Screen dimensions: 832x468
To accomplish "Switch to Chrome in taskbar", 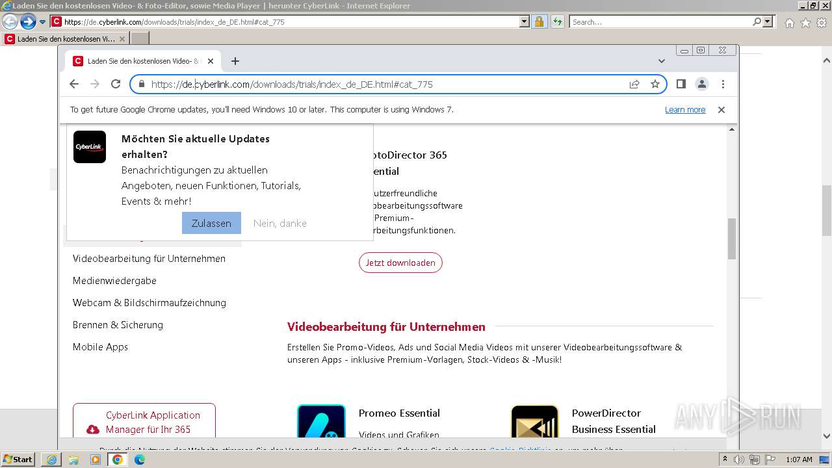I will point(118,460).
